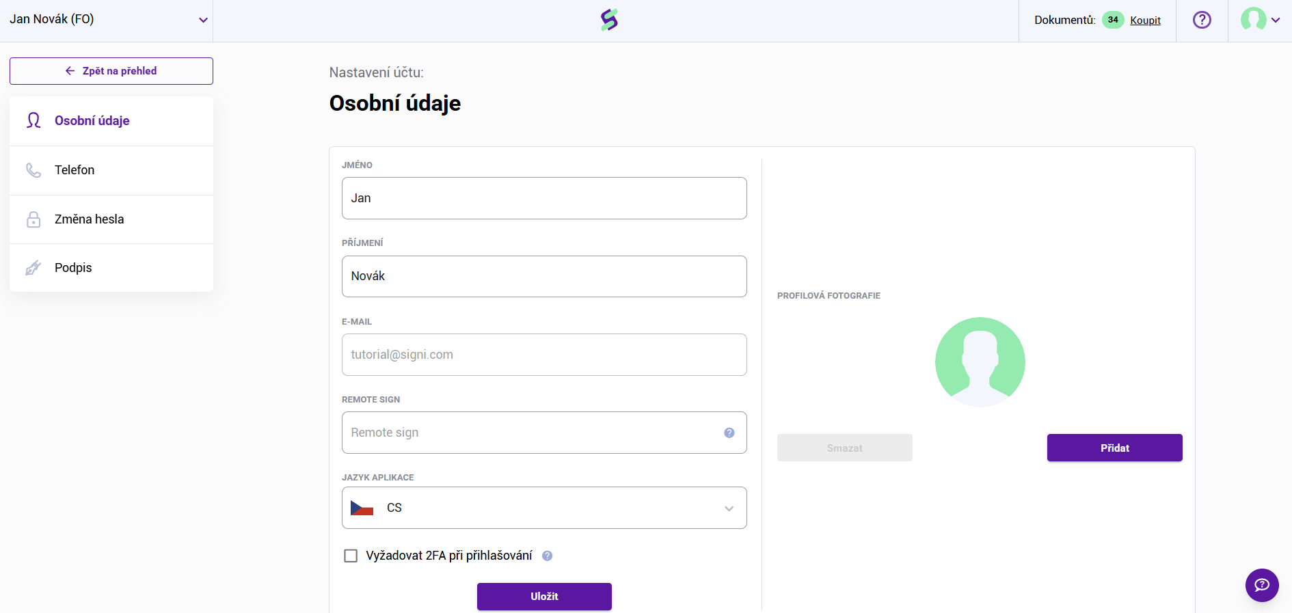Image resolution: width=1292 pixels, height=613 pixels.
Task: Click into the Příjmení input field
Action: pyautogui.click(x=544, y=276)
